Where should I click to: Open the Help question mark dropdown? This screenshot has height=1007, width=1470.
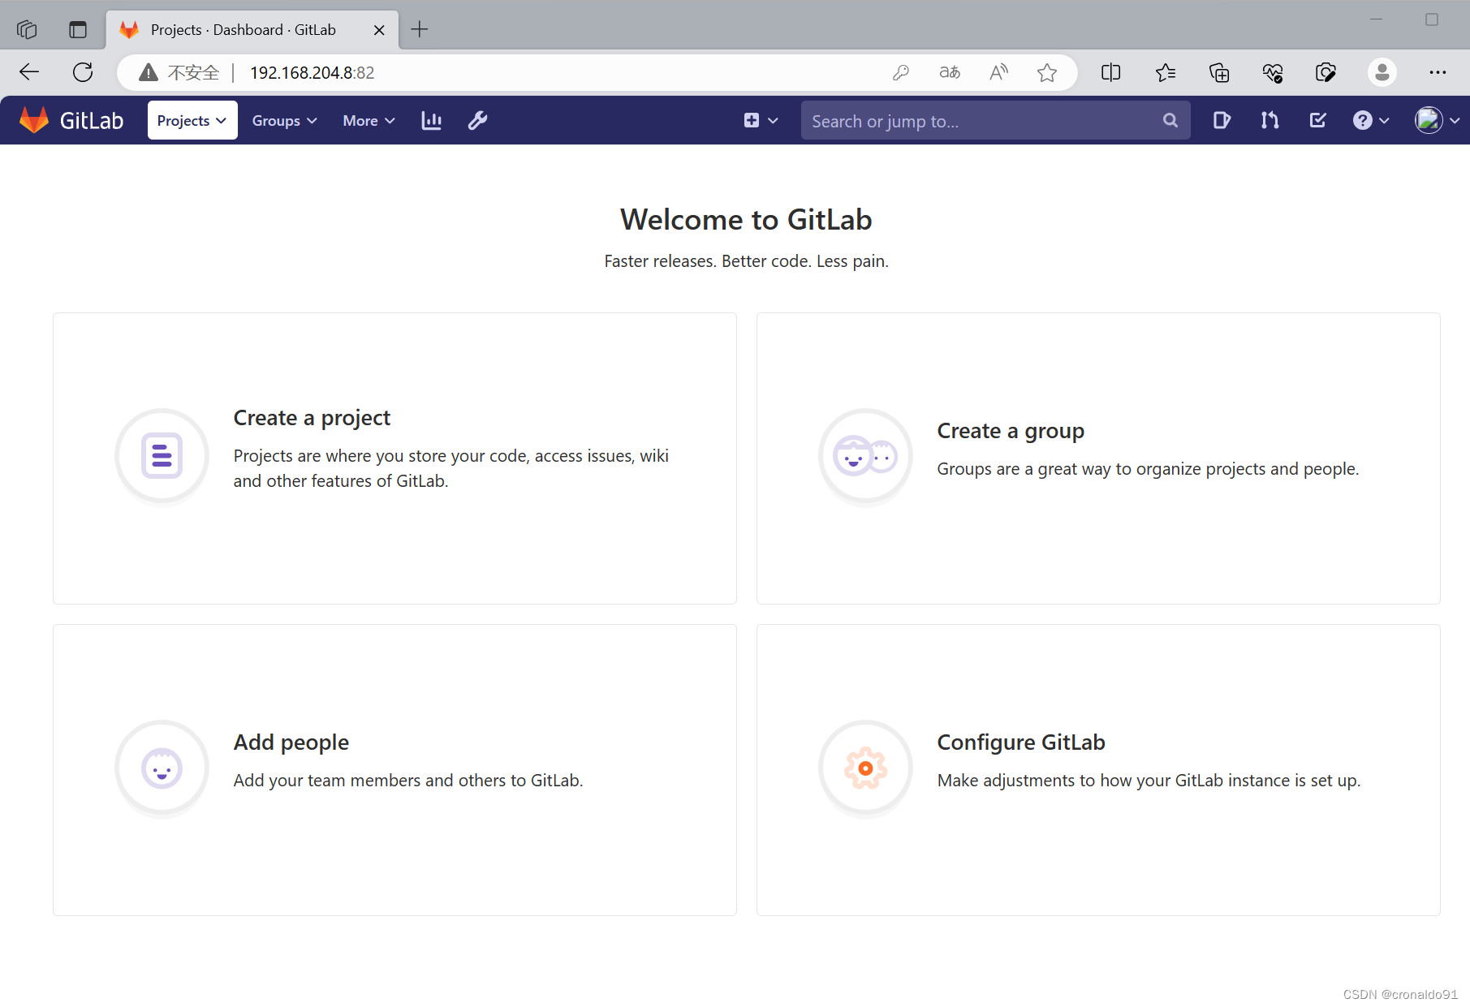click(1371, 120)
